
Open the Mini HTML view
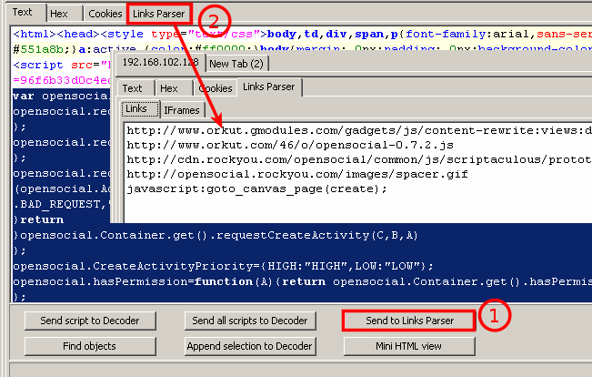point(408,346)
